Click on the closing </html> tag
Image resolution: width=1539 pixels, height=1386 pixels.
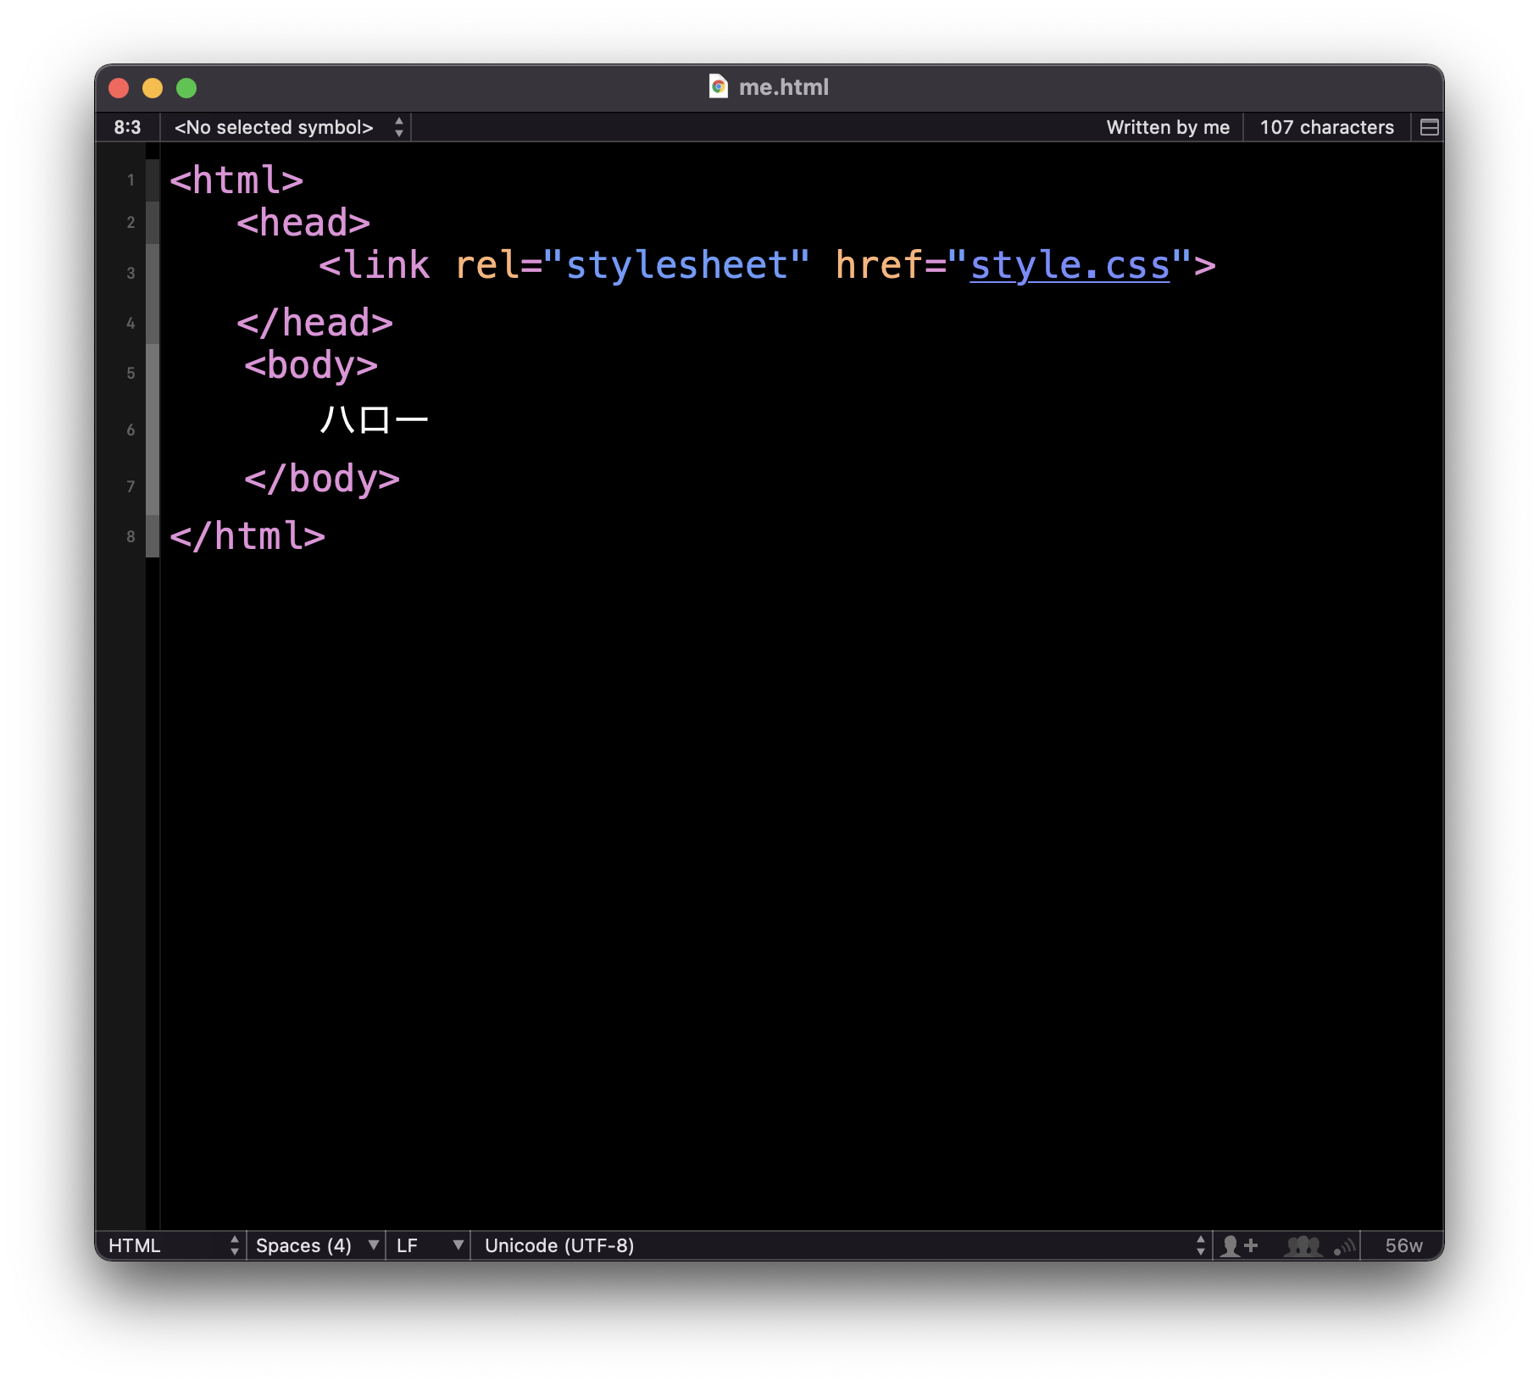pyautogui.click(x=247, y=536)
